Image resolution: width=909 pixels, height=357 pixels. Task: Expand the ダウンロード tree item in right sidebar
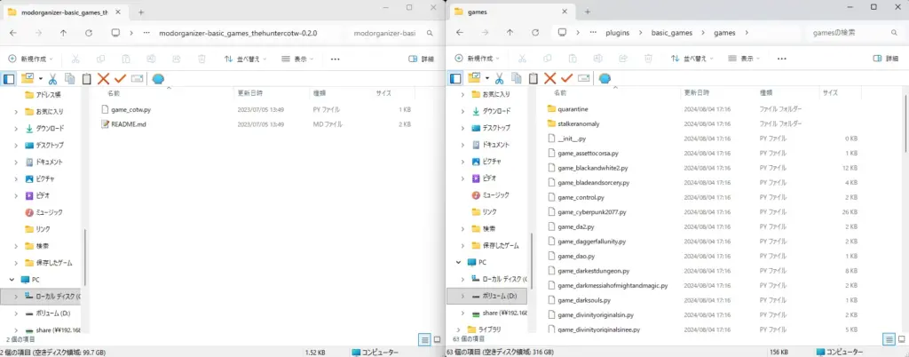pyautogui.click(x=462, y=111)
